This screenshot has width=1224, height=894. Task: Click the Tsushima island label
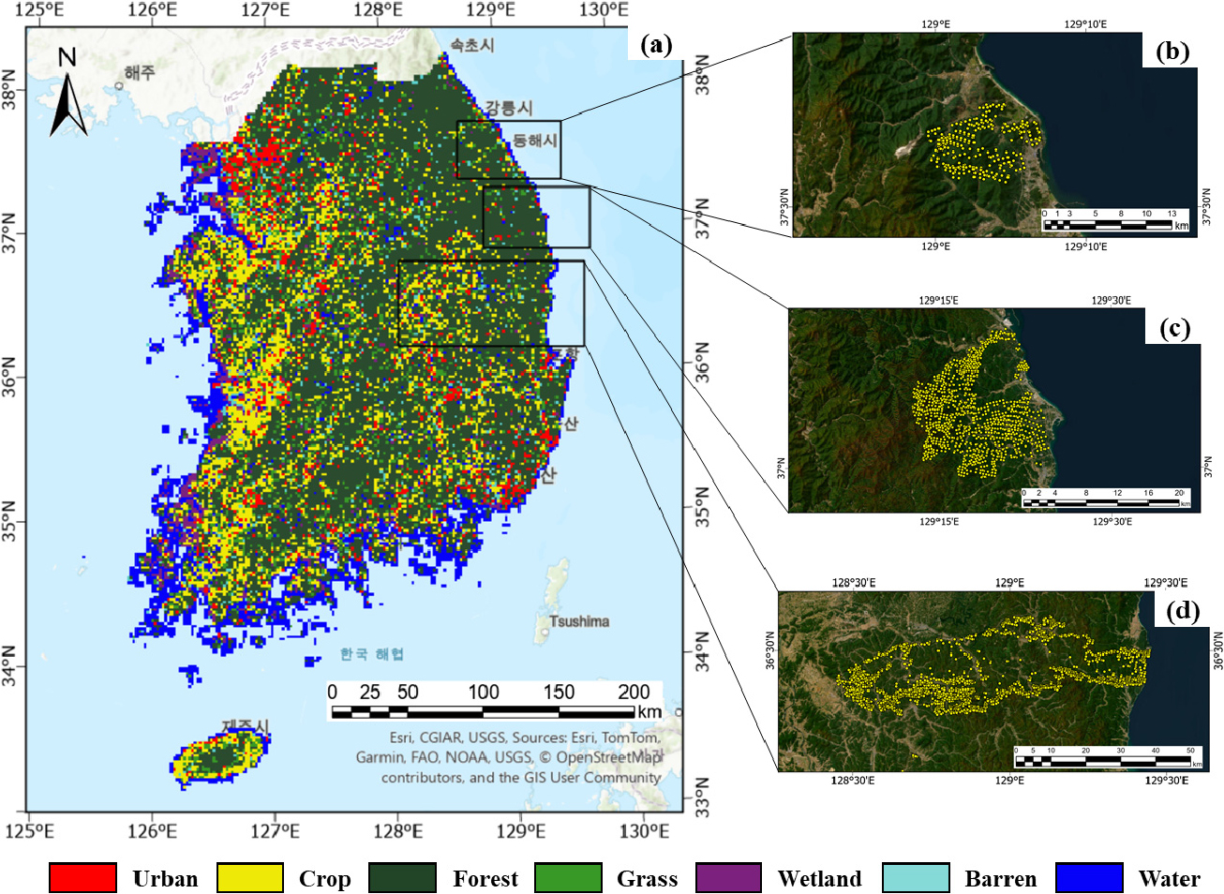tap(578, 621)
